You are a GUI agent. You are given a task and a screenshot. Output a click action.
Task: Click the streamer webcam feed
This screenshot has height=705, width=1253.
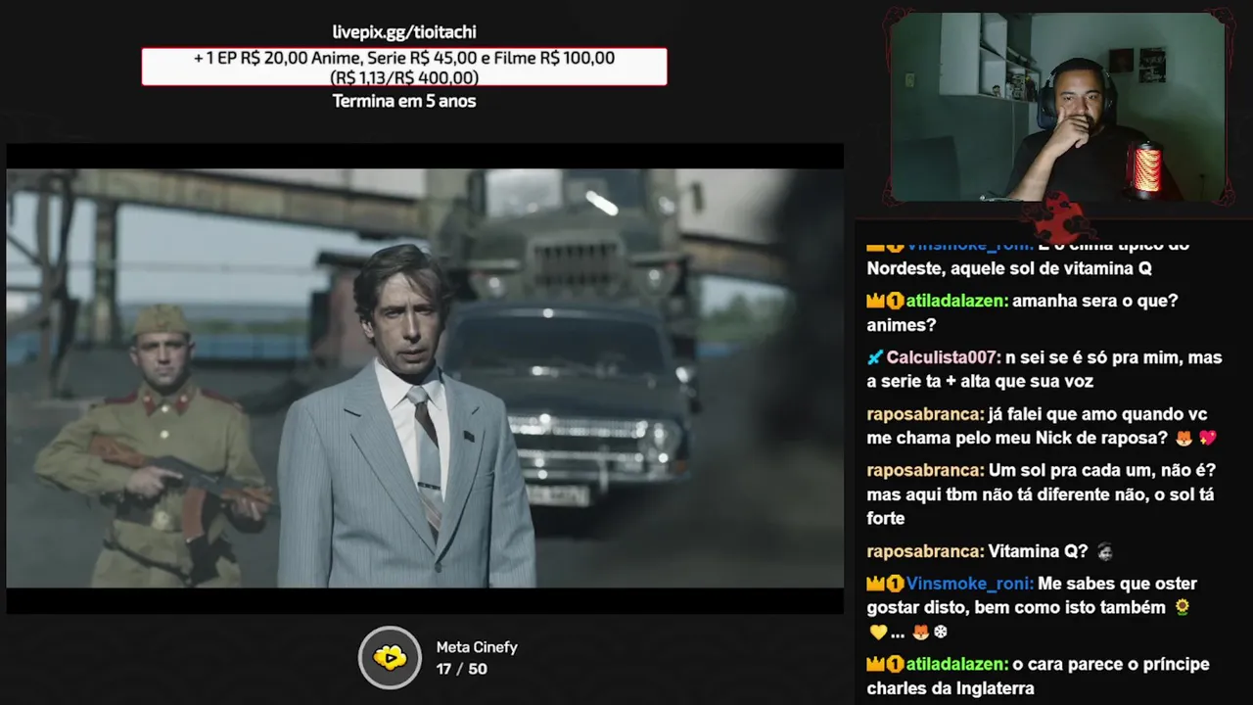(x=1057, y=107)
